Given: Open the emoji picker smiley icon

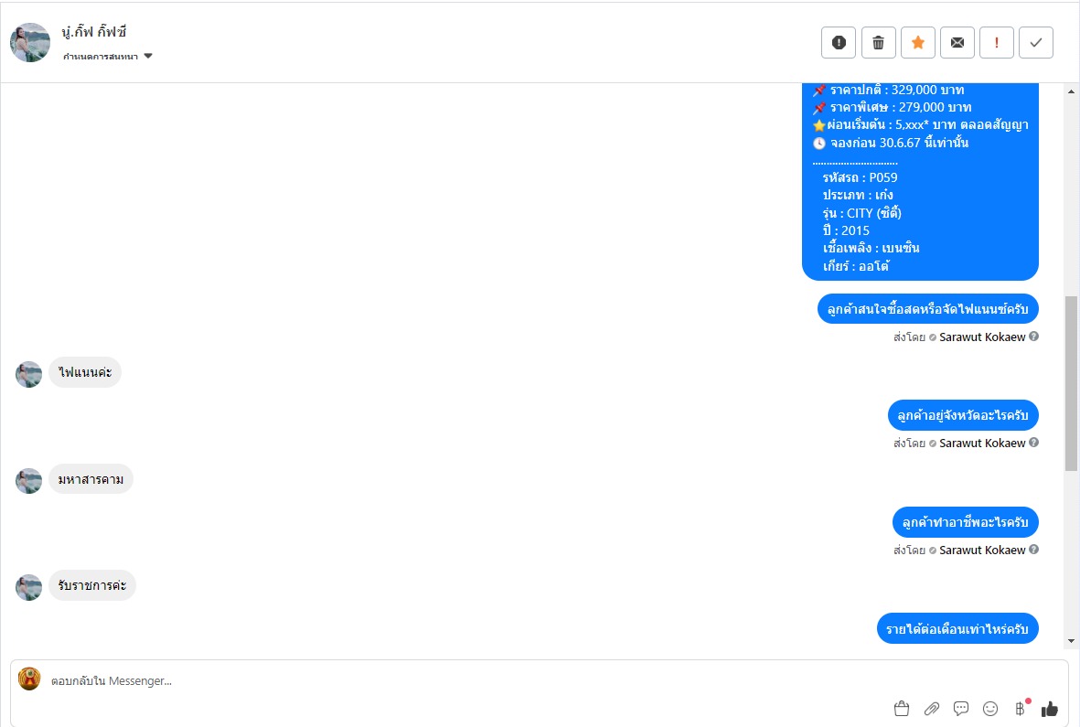Looking at the screenshot, I should [990, 709].
